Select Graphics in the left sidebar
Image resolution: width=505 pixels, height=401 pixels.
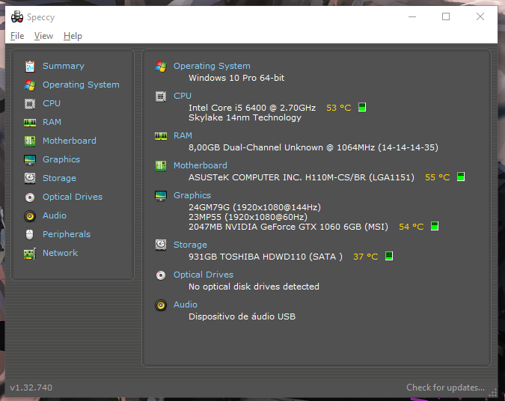tap(61, 159)
